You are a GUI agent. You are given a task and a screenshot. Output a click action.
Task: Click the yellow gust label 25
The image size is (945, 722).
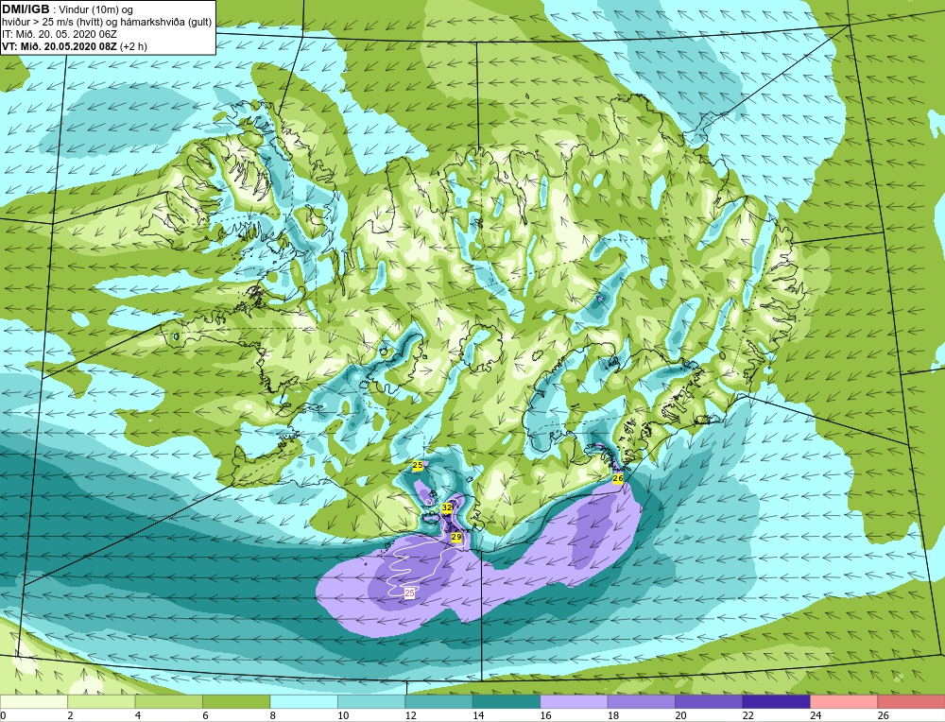417,465
